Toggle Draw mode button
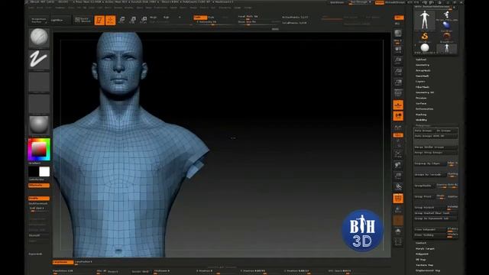489x275 pixels. (x=111, y=21)
